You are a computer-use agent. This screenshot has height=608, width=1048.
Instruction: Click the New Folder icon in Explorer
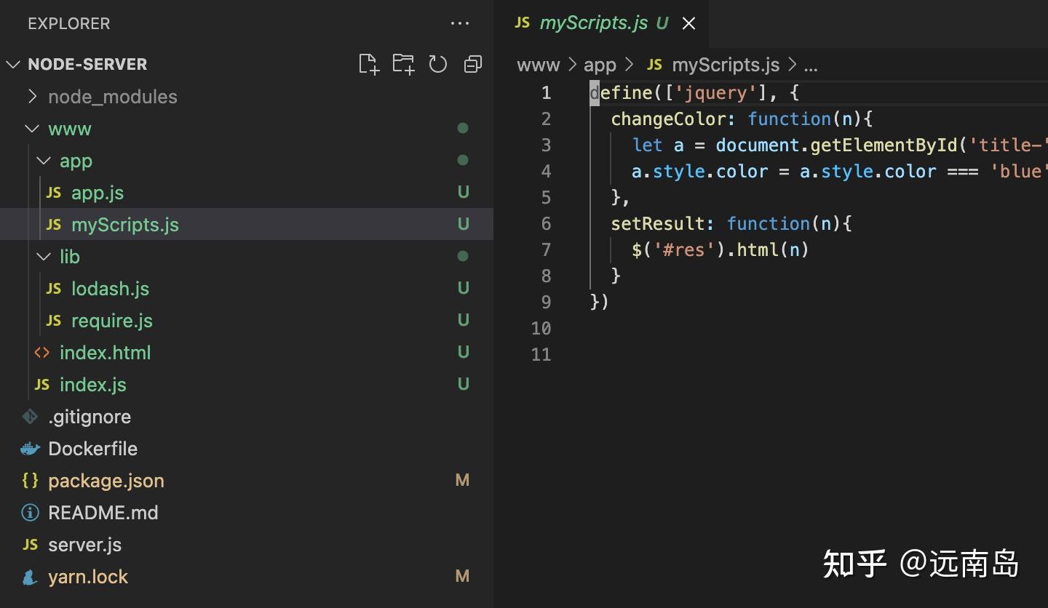tap(403, 64)
